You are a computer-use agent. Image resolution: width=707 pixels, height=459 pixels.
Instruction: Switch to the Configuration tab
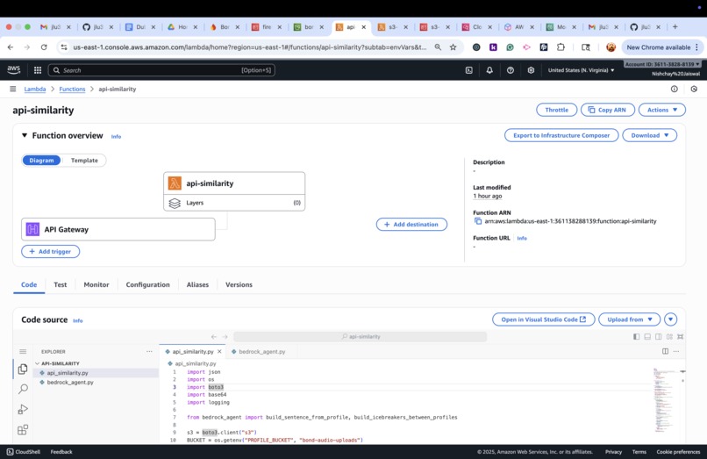pos(148,284)
